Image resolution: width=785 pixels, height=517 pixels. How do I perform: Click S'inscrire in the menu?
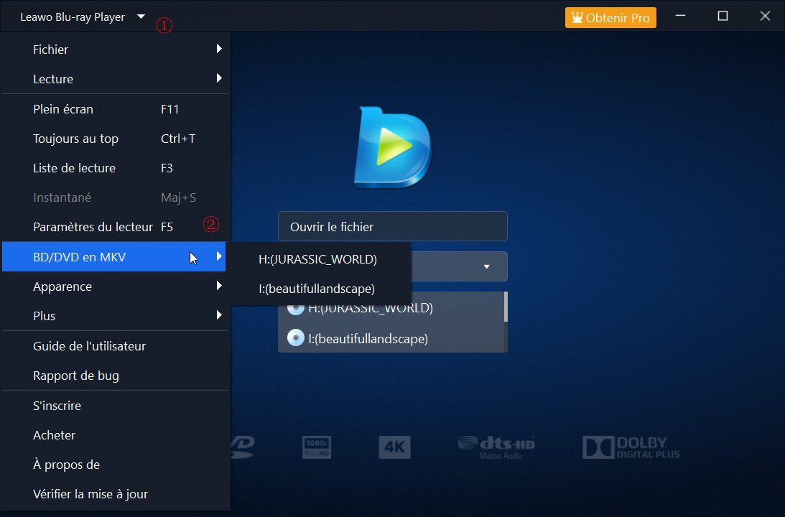coord(115,406)
